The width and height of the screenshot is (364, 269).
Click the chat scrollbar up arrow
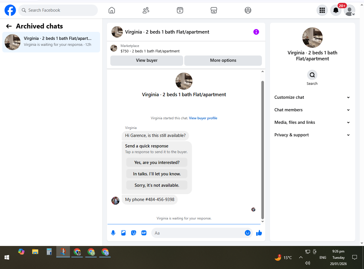262,71
